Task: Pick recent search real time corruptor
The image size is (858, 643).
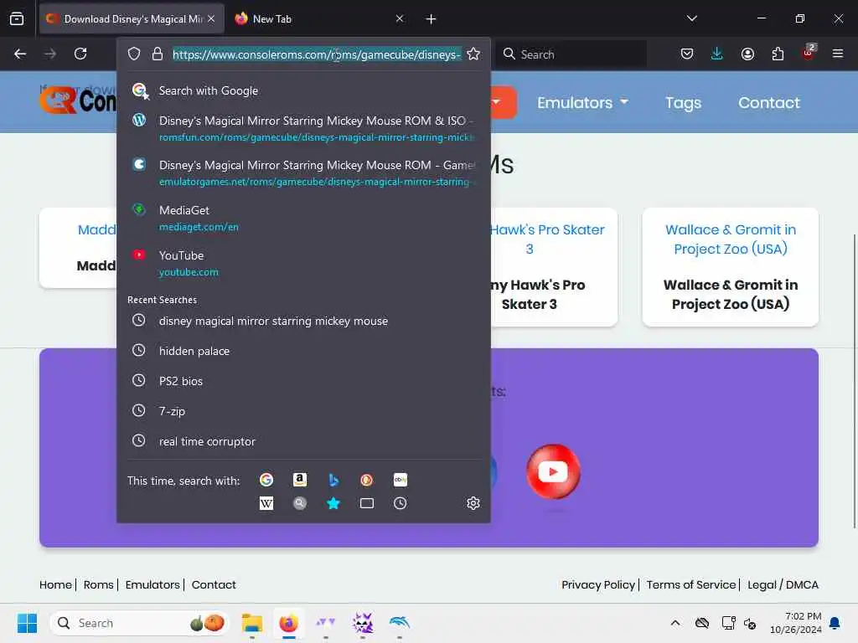Action: point(303,441)
